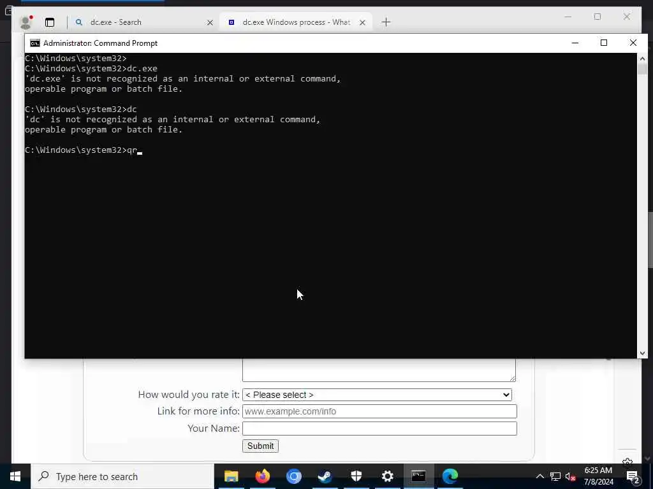Minimize the Command Prompt window

tap(575, 43)
